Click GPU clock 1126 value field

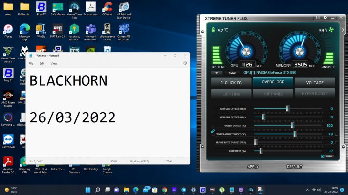coord(247,65)
